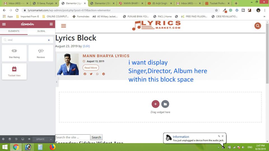Click the Read More button

coord(91,68)
